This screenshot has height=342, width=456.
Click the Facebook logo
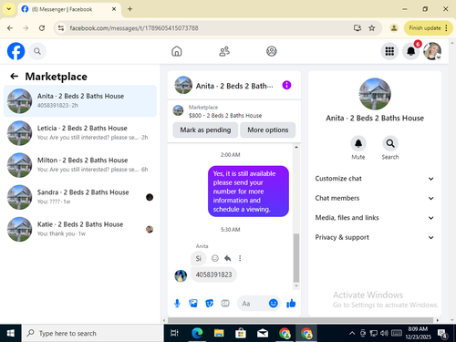[x=16, y=51]
